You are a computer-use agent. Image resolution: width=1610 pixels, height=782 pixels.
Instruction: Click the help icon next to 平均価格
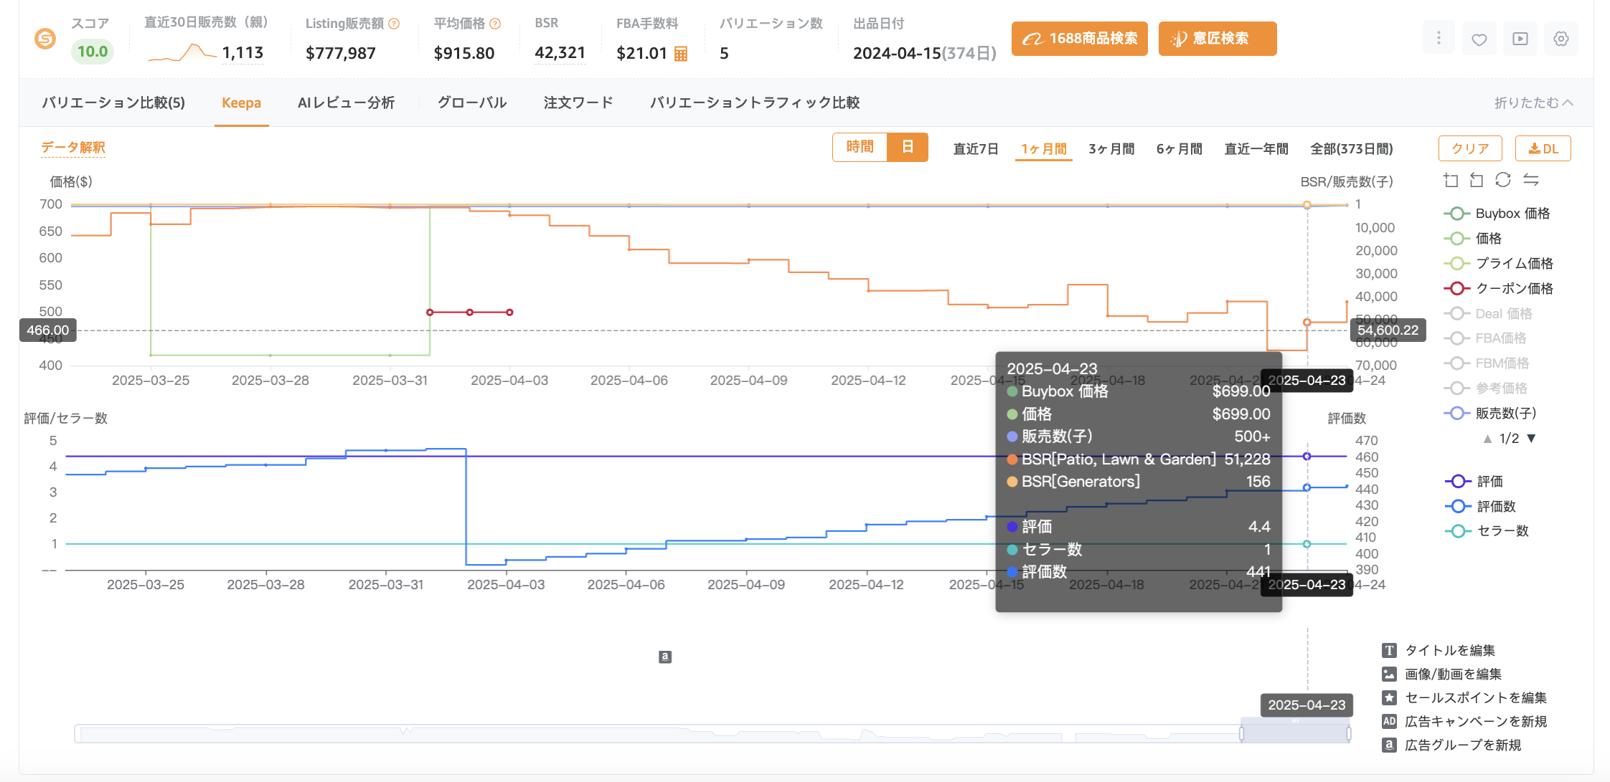(495, 24)
